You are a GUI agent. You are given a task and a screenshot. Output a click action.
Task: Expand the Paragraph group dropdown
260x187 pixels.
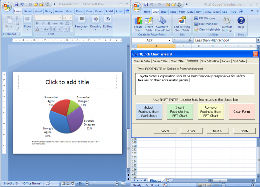pyautogui.click(x=82, y=30)
